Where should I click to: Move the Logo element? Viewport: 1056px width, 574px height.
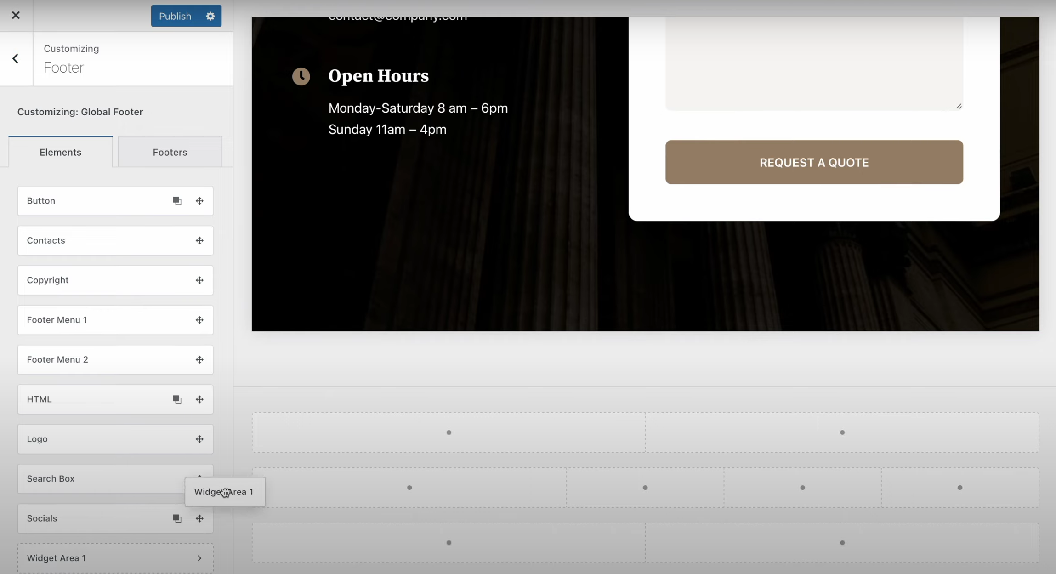[x=199, y=438]
